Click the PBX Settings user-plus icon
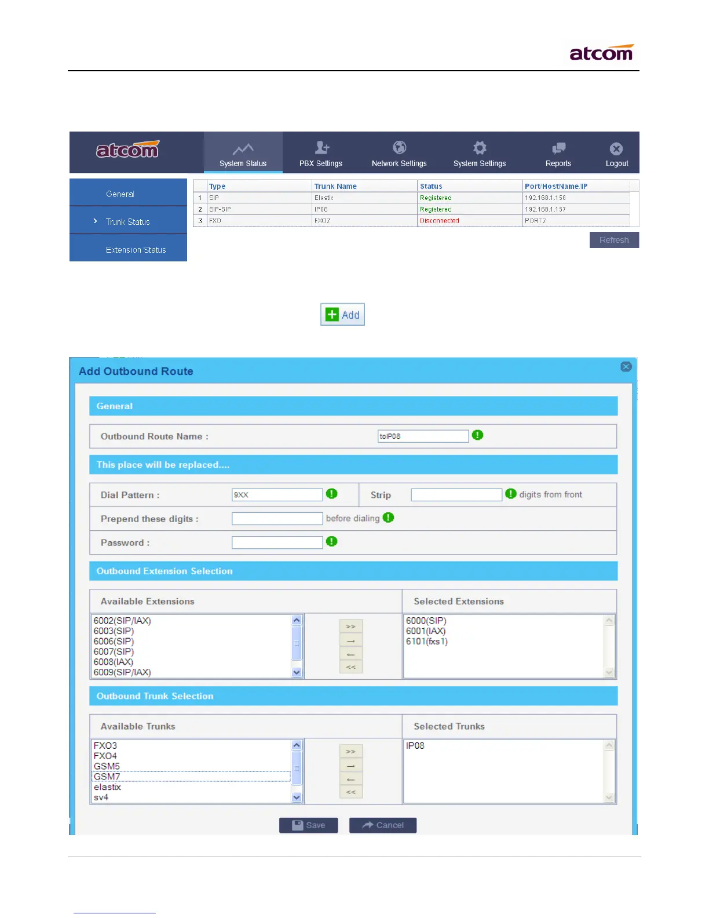The height and width of the screenshot is (918, 709). [x=322, y=147]
